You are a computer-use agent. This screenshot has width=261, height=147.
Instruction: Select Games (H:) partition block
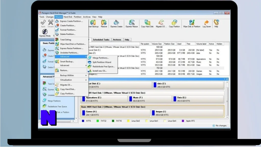tap(115, 113)
